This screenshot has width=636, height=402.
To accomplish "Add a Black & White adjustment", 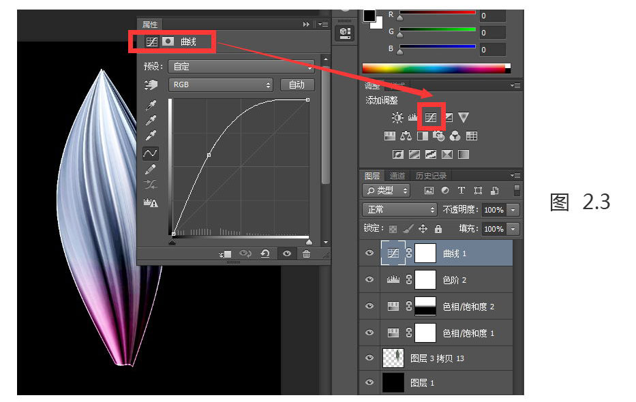I will pyautogui.click(x=423, y=136).
